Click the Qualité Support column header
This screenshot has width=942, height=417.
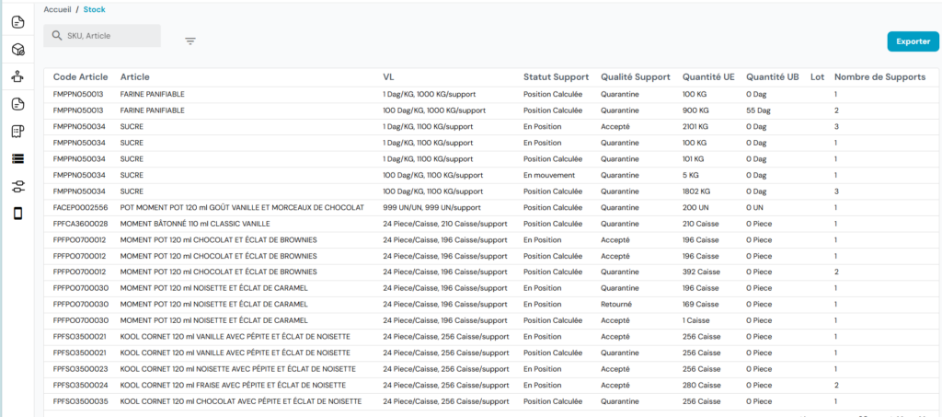pyautogui.click(x=636, y=76)
